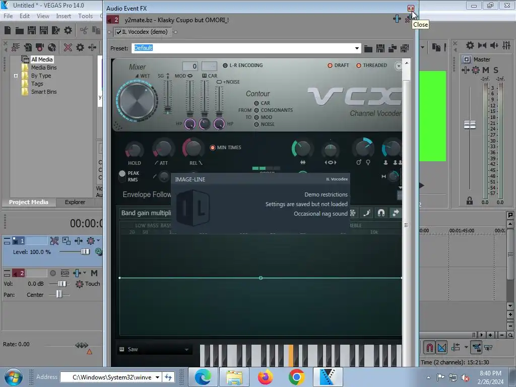Uncheck the IL Vocodex (demo) plugin checkbox

click(x=119, y=32)
